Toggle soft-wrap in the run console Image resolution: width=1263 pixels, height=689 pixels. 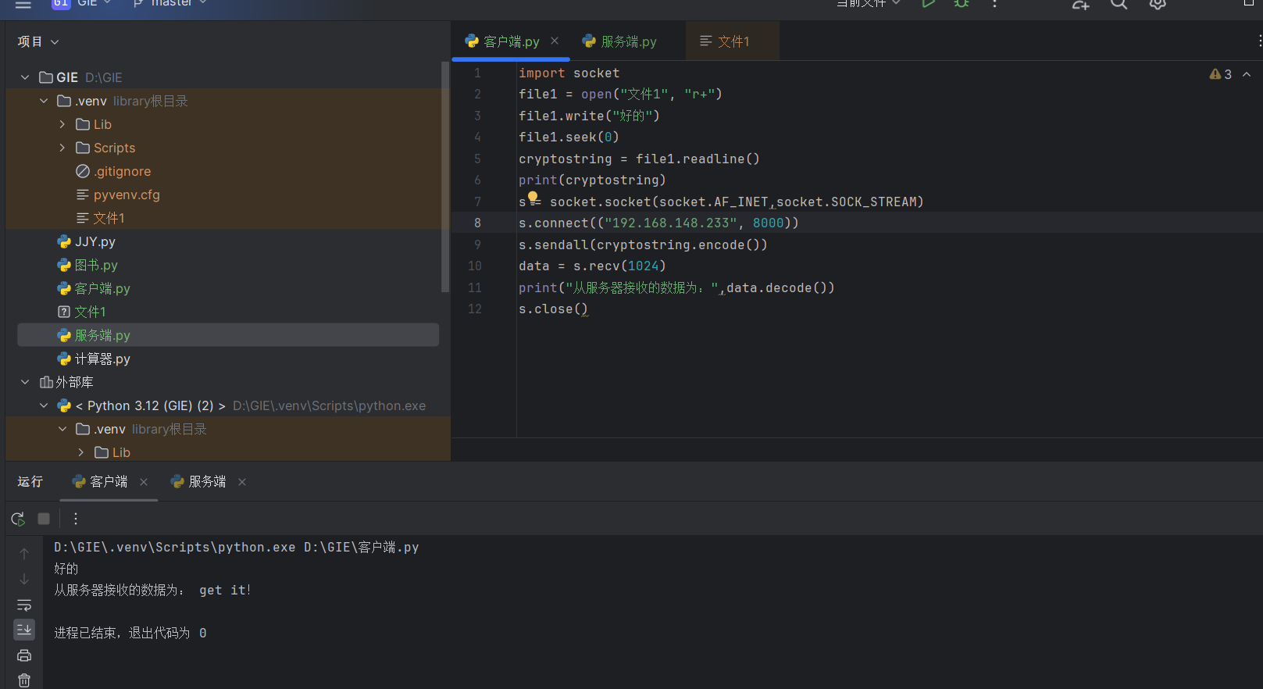coord(24,605)
